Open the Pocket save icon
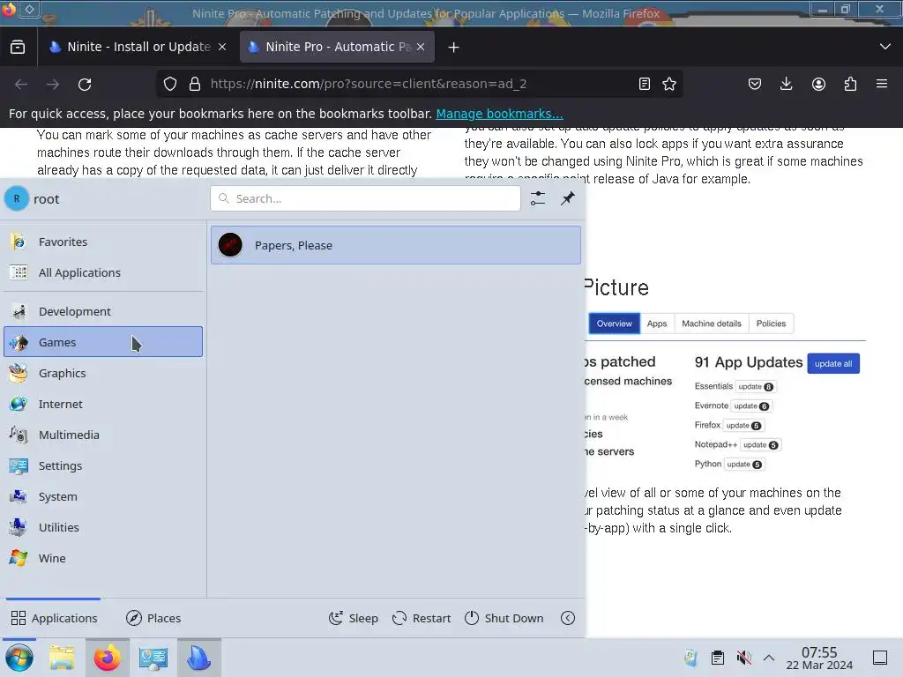The height and width of the screenshot is (677, 903). click(x=755, y=84)
